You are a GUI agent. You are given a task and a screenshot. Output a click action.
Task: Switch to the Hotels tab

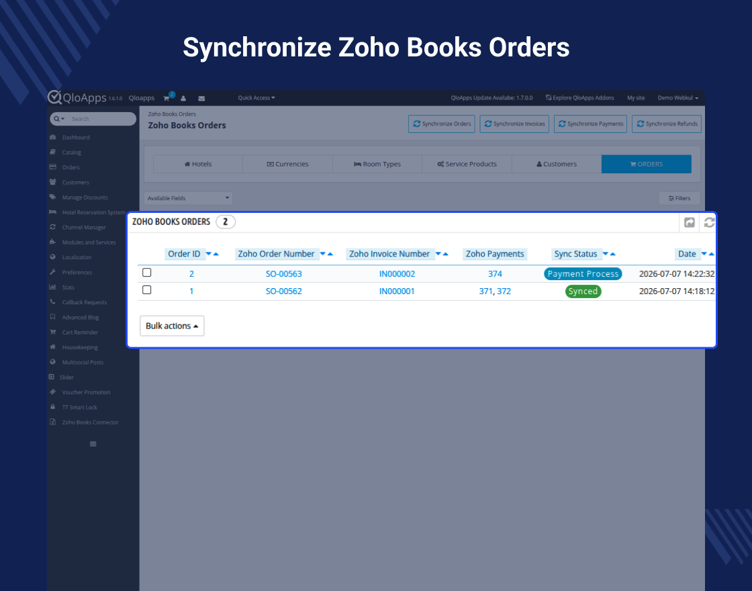(x=198, y=164)
